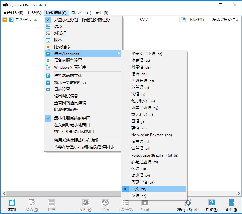Open the 任务(W) menu
Screen dimensions: 242x214
[34, 13]
